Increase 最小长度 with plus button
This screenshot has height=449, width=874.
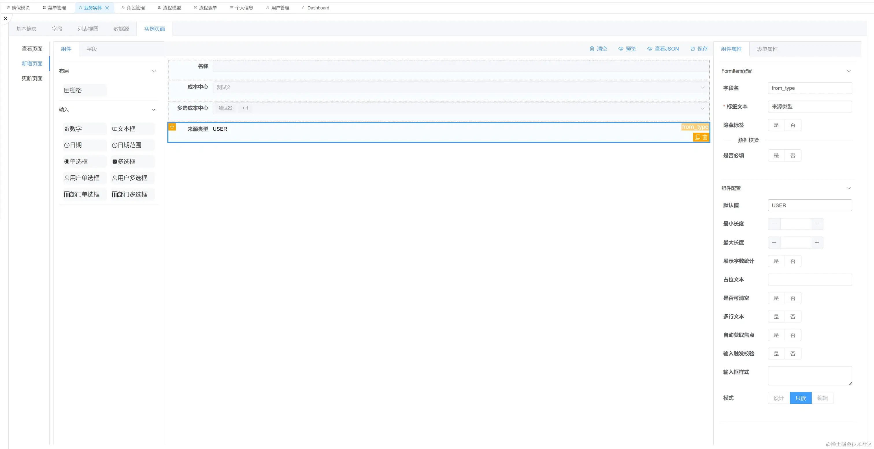[x=817, y=224]
